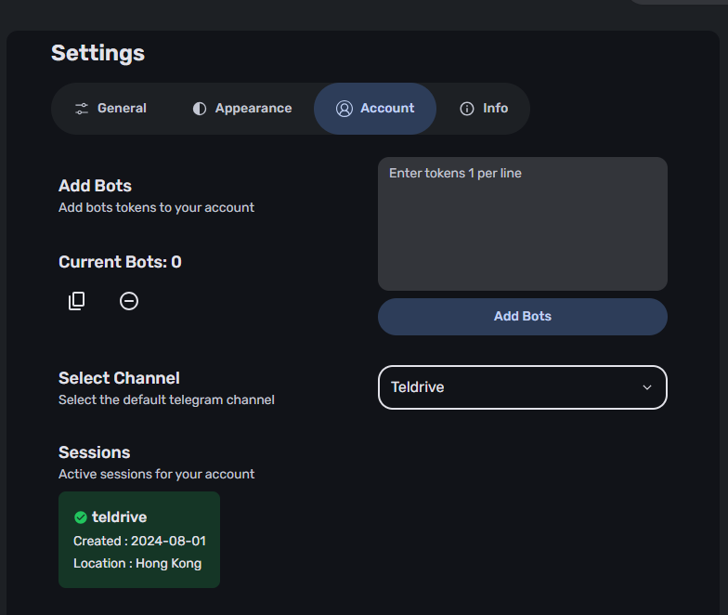
Task: Select the teldrive session card
Action: (139, 540)
